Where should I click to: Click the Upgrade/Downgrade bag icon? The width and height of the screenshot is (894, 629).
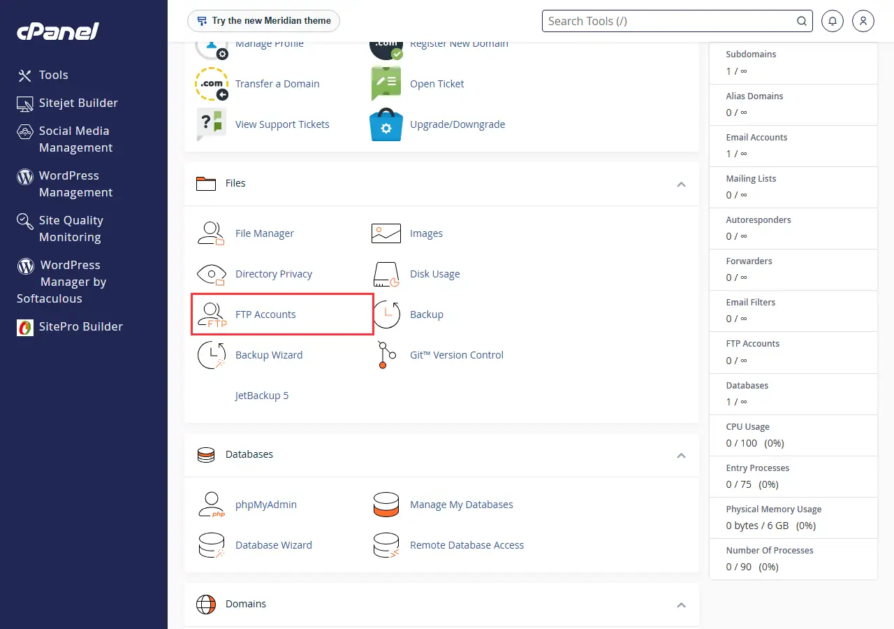[386, 124]
